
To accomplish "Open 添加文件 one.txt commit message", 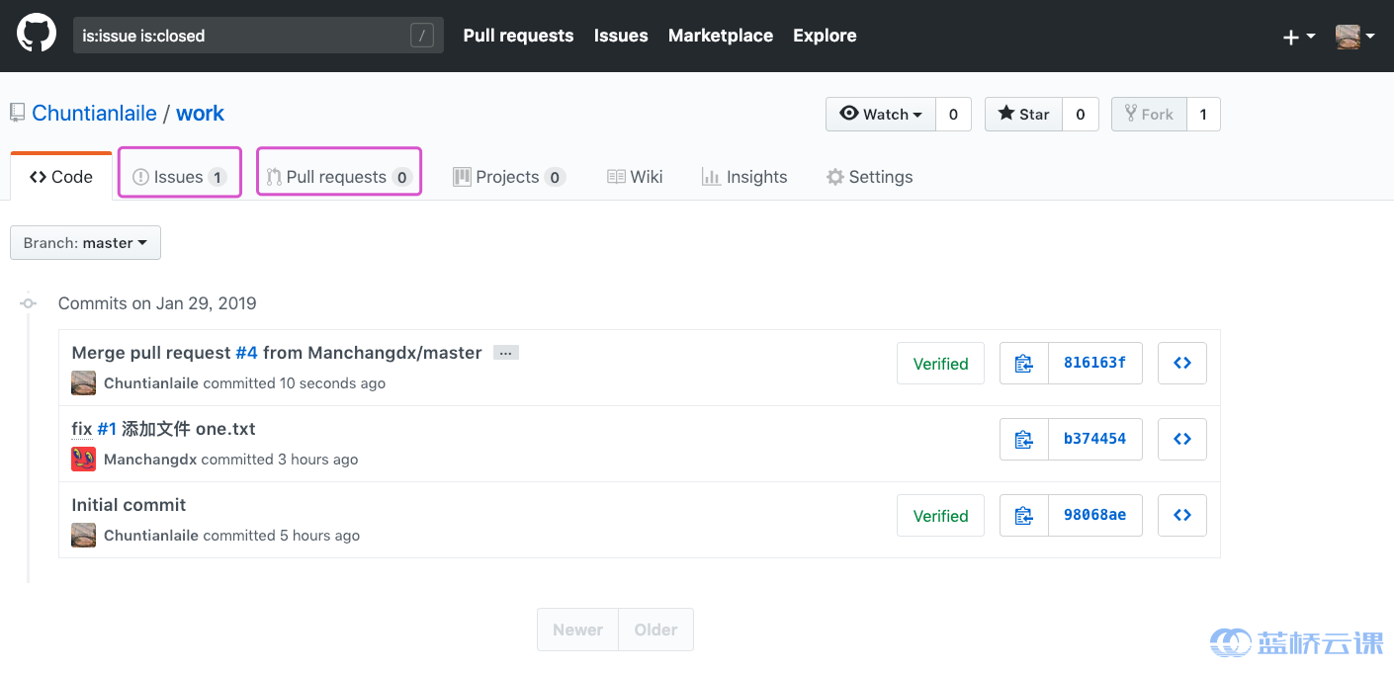I will (x=189, y=429).
